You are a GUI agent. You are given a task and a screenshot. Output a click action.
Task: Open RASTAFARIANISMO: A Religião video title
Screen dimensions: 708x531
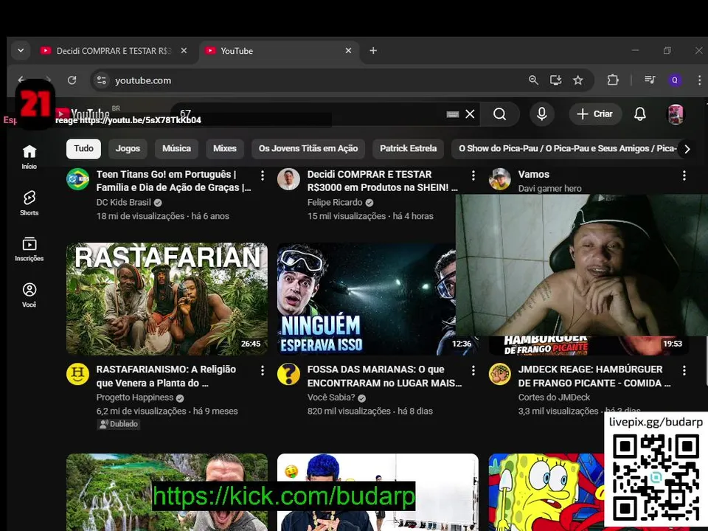[166, 375]
